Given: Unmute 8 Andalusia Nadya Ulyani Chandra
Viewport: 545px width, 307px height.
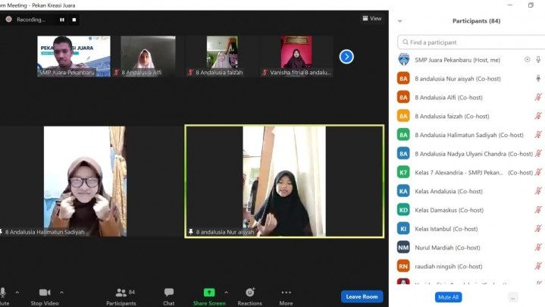Looking at the screenshot, I should (x=538, y=154).
